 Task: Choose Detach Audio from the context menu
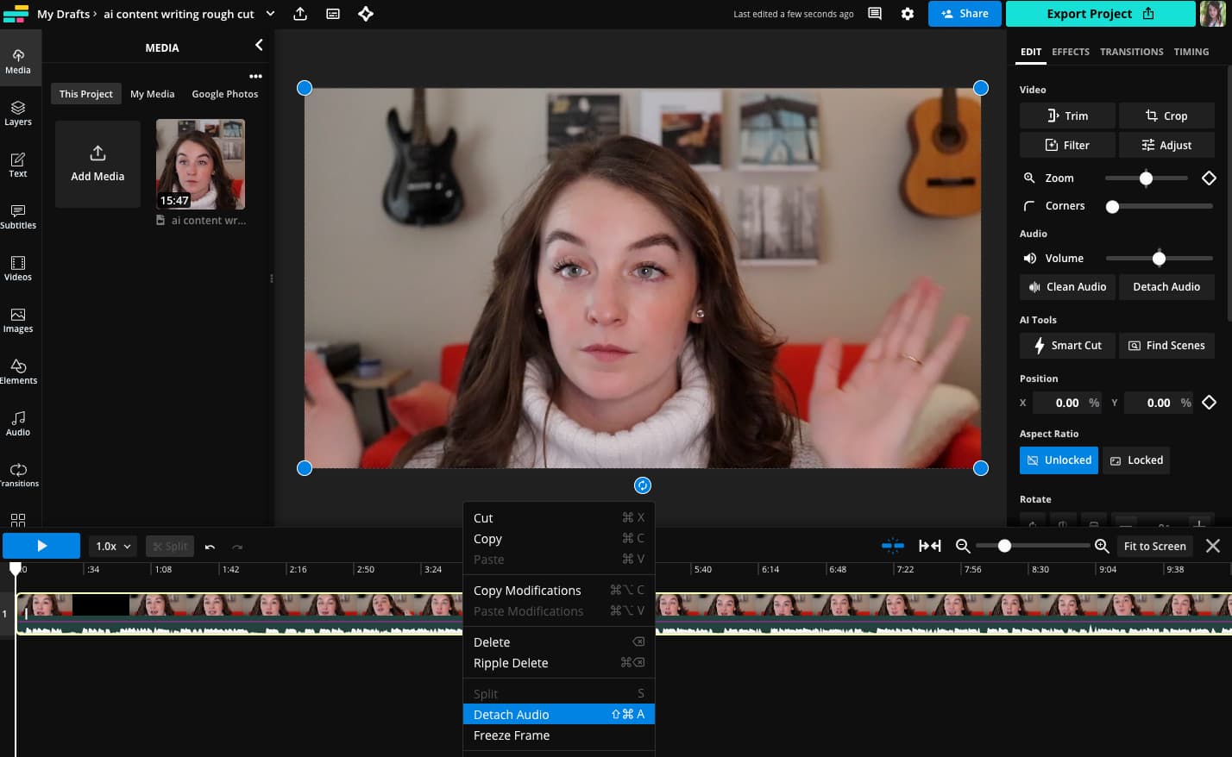point(512,714)
